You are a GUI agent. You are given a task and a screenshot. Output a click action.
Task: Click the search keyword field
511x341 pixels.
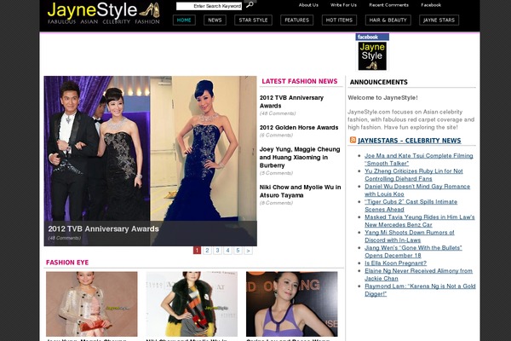pyautogui.click(x=209, y=6)
